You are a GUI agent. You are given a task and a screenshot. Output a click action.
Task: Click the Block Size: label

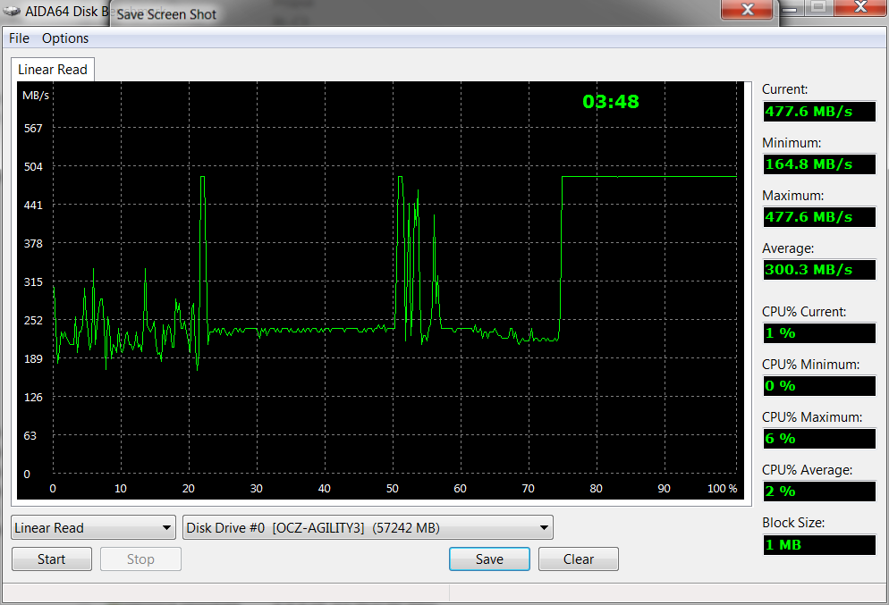pyautogui.click(x=793, y=523)
